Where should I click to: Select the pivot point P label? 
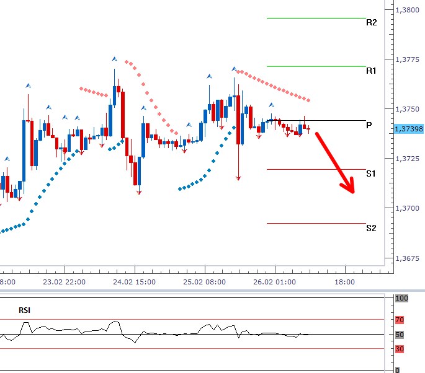(369, 125)
